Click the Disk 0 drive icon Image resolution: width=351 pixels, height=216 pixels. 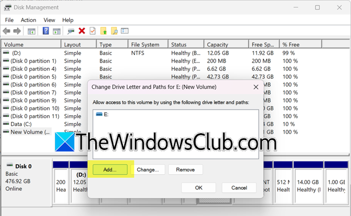pyautogui.click(x=10, y=165)
